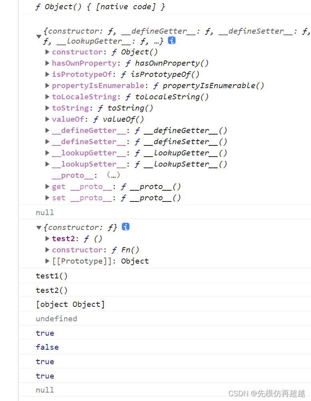Select the true line right after undefined
The image size is (311, 401).
45,333
